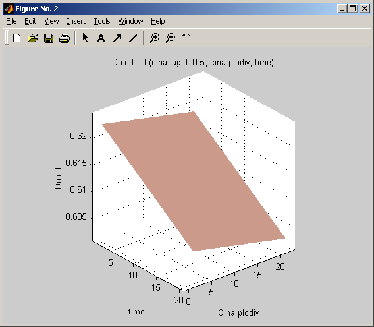Print the figure using the printer icon
Screen dimensions: 374x327
(65, 38)
